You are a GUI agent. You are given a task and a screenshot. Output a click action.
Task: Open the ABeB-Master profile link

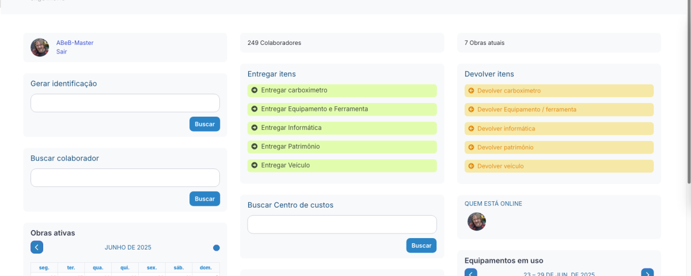pyautogui.click(x=75, y=43)
